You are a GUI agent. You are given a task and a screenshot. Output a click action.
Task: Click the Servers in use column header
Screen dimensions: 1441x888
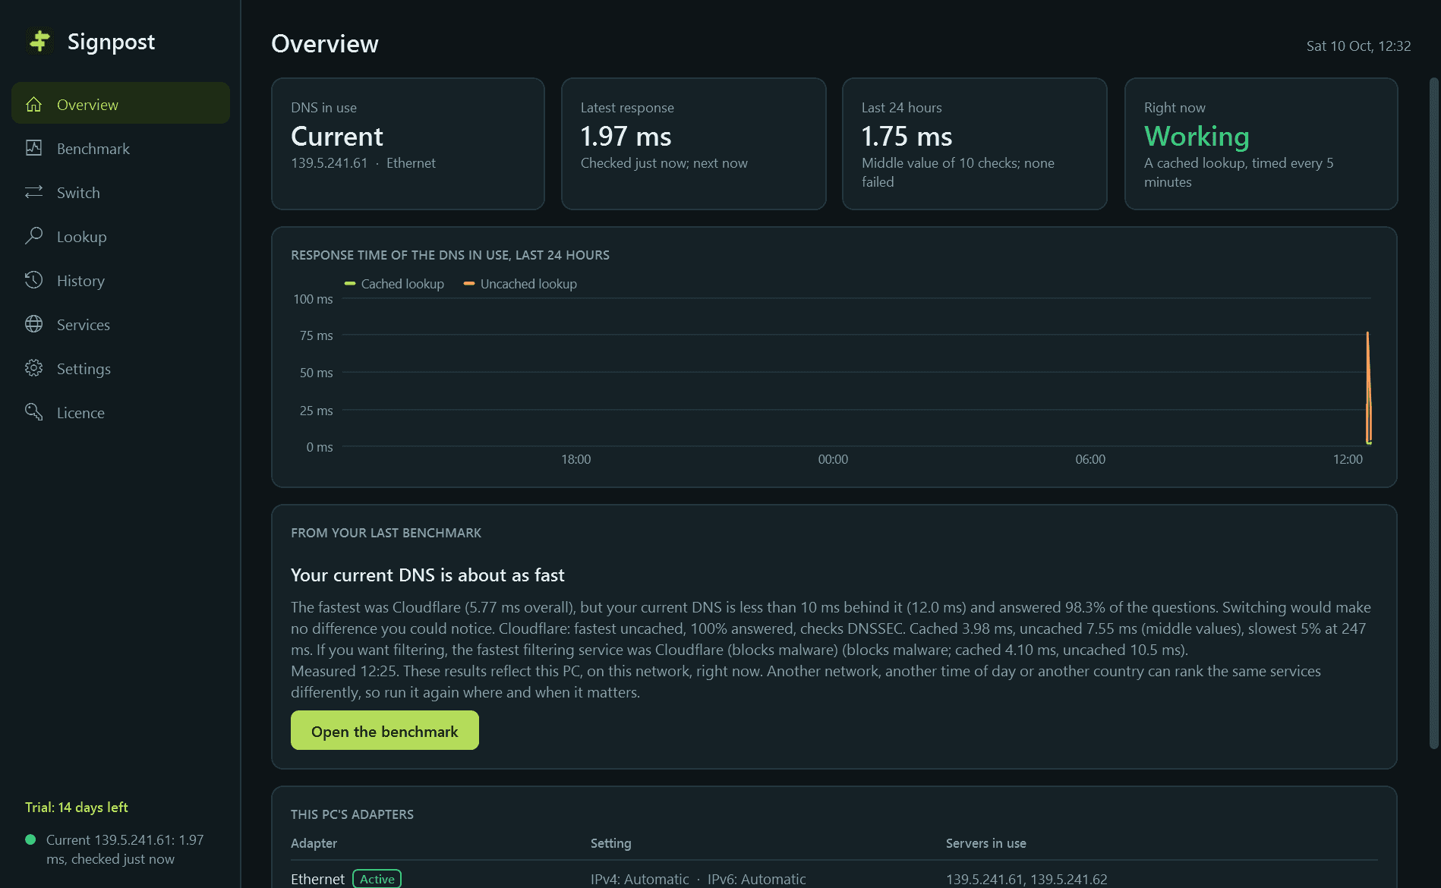click(985, 843)
